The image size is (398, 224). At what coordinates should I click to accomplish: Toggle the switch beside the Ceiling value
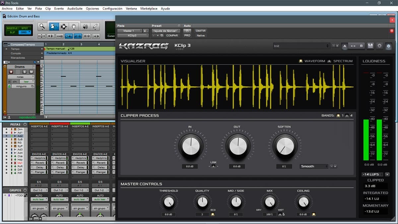pos(313,214)
